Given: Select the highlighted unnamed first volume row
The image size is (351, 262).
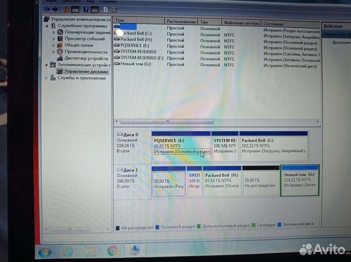Looking at the screenshot, I should tap(216, 28).
